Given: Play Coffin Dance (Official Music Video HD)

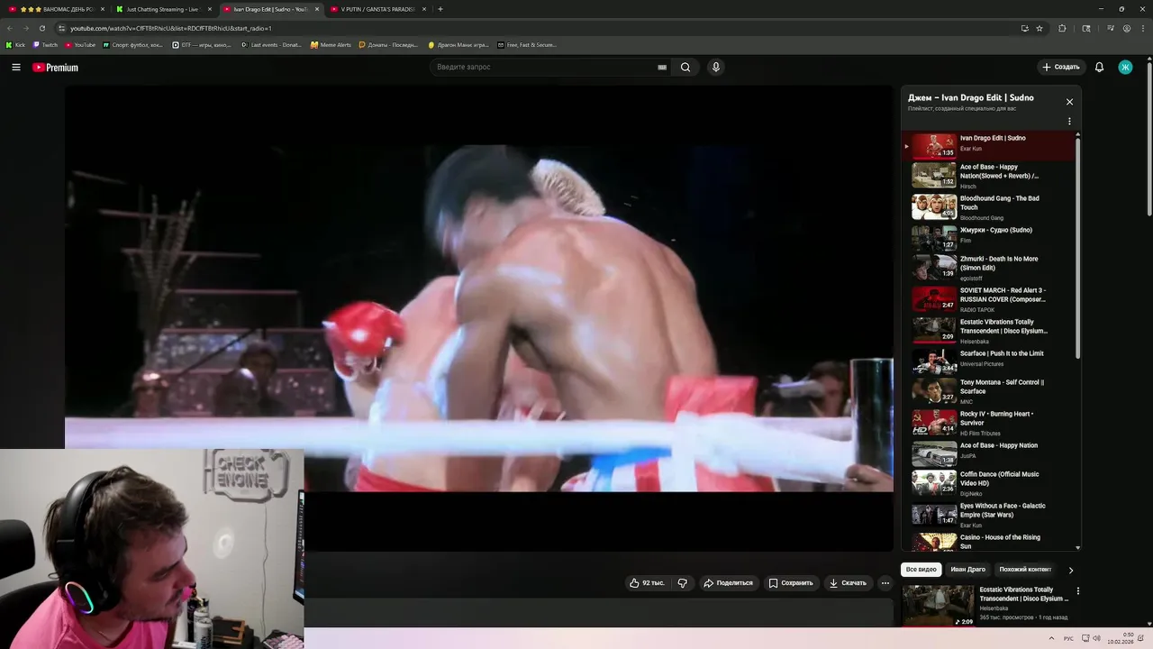Looking at the screenshot, I should point(988,483).
